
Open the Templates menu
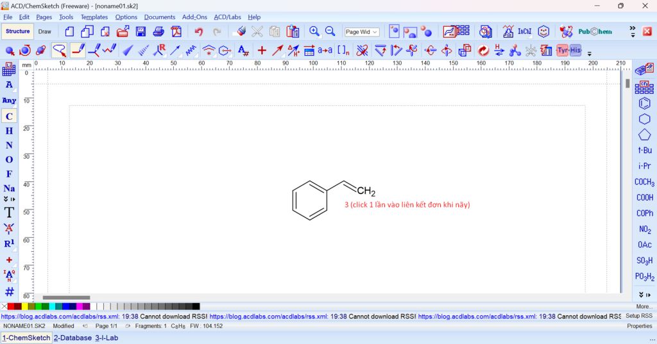pos(94,17)
